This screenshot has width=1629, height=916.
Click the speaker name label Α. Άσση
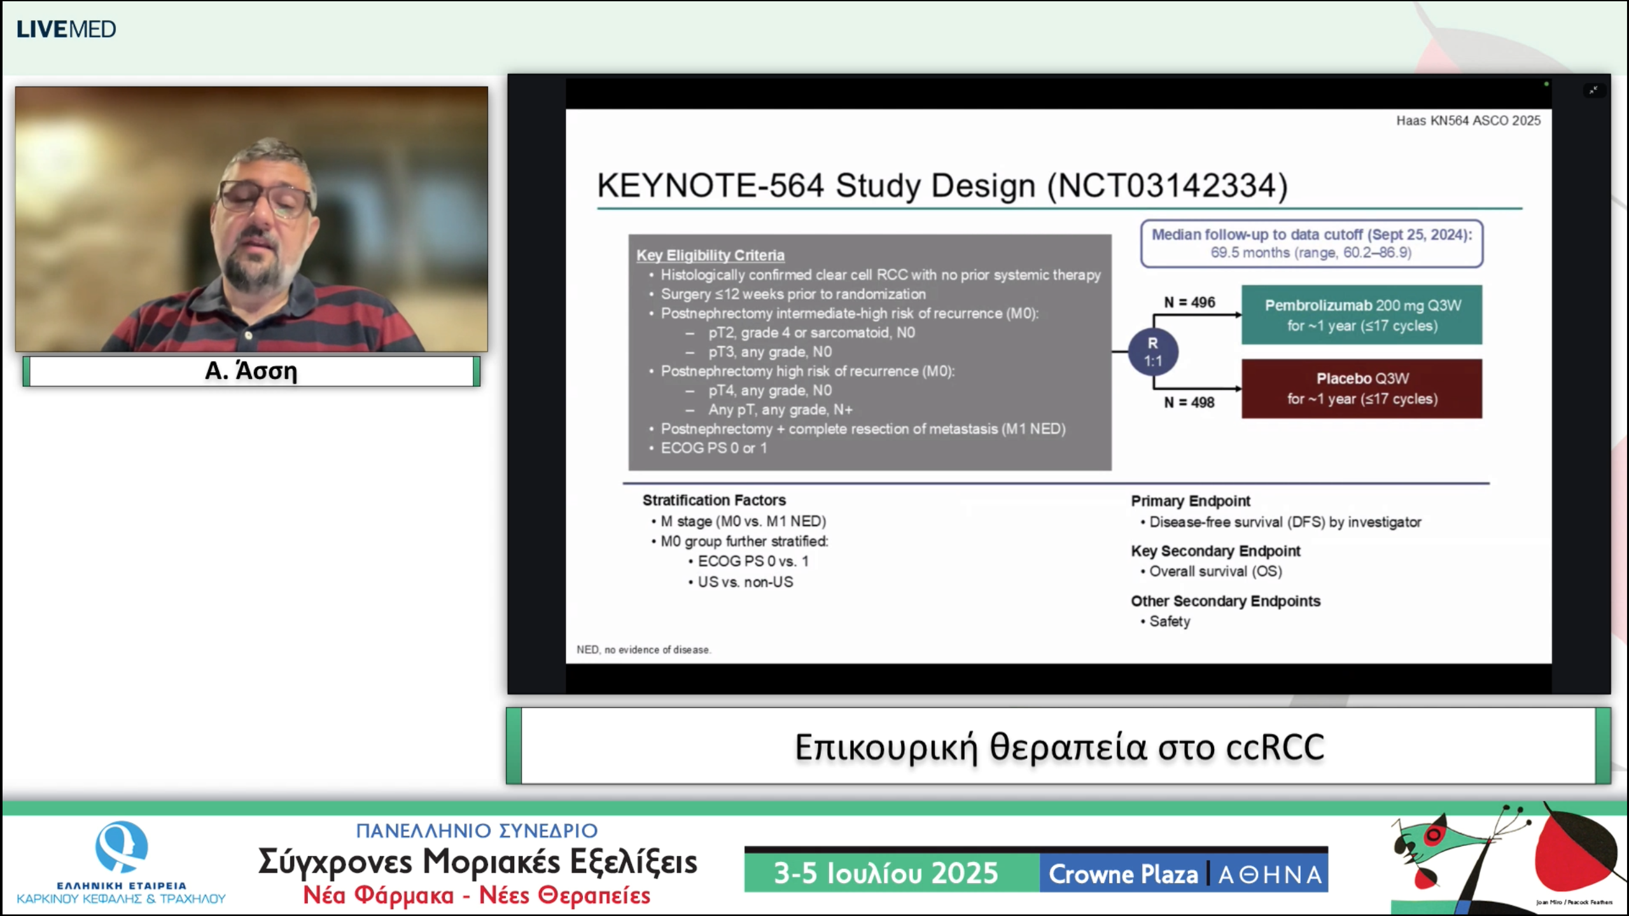coord(251,371)
